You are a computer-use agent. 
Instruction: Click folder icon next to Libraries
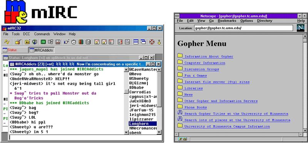(x=180, y=87)
